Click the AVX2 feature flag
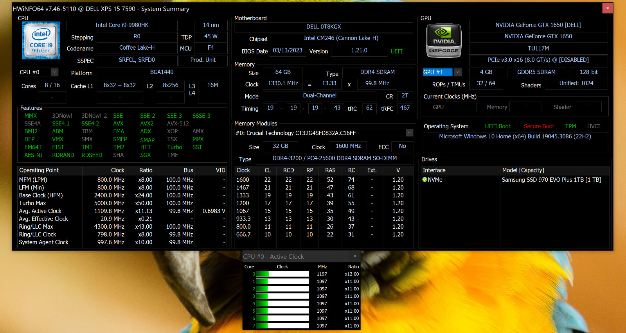The image size is (626, 333). (x=147, y=124)
